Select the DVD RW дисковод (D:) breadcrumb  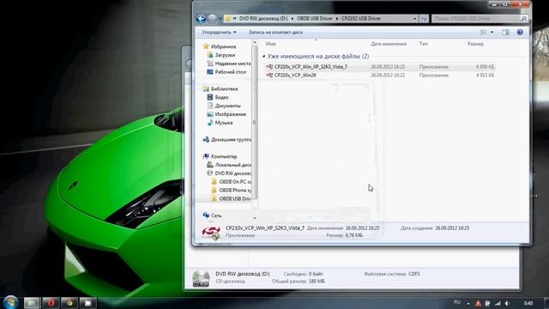coord(263,19)
